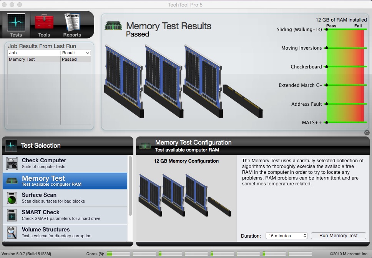Screen dimensions: 372x258
Task: Click the Sliding (Walking-1s) result marker
Action: [x=326, y=30]
